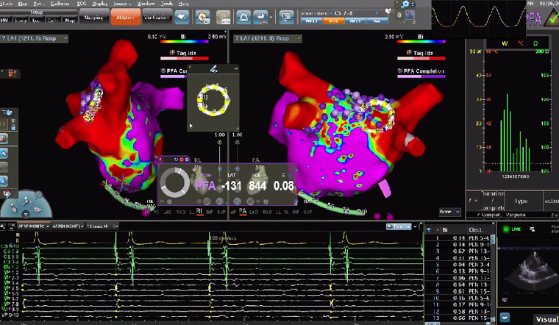Click the Mapping mode button

point(93,16)
